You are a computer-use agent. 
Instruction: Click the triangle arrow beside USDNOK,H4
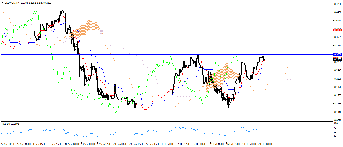click(2, 3)
